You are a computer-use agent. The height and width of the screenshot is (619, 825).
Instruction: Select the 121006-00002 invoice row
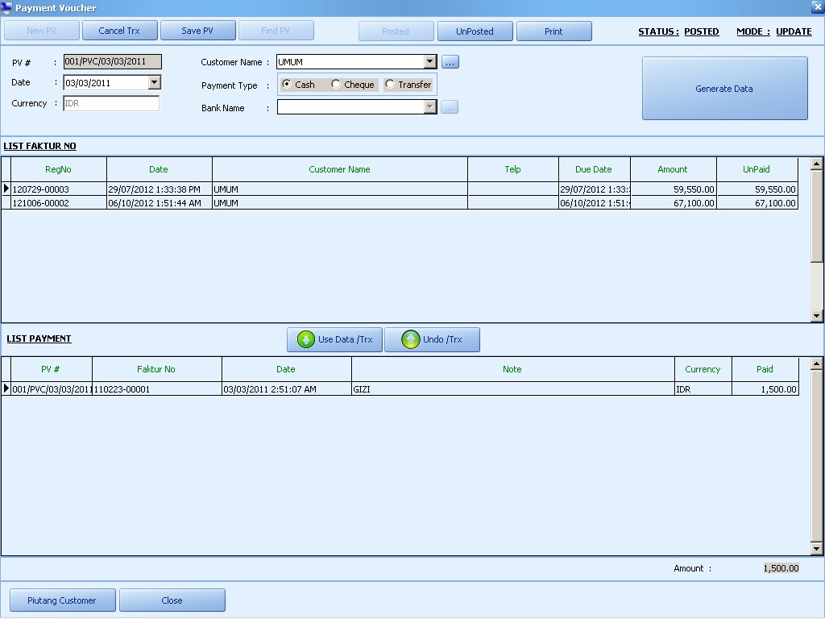pyautogui.click(x=58, y=204)
